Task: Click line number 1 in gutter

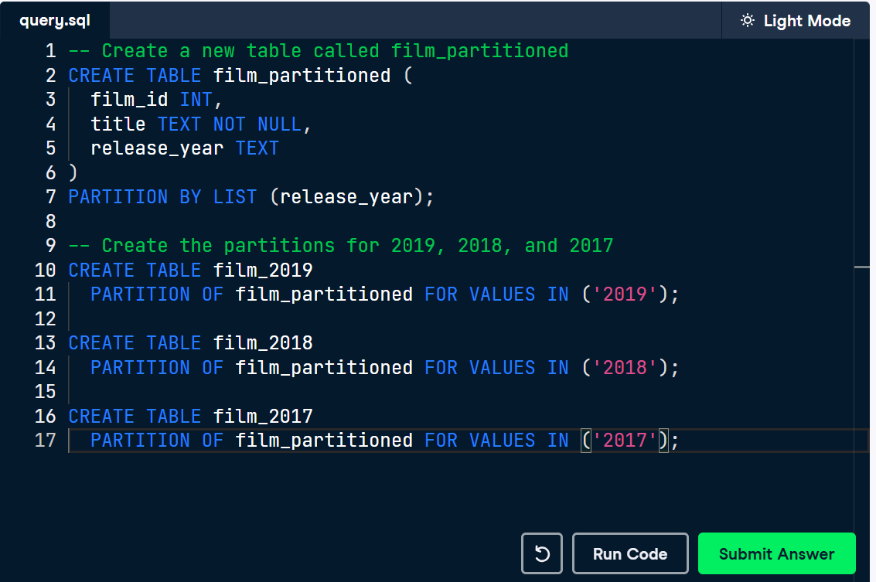Action: (51, 51)
